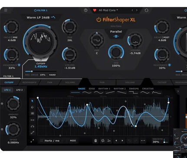Toggle the PRE drive switch
The width and height of the screenshot is (187, 158).
15,37
